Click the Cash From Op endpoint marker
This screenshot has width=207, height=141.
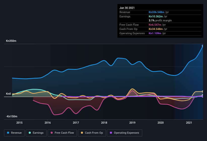203,91
